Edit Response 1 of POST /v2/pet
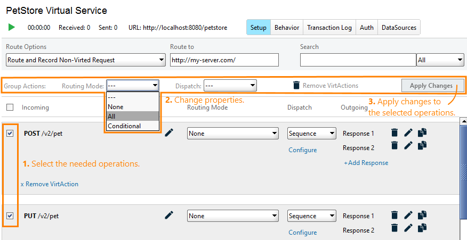This screenshot has width=467, height=240. pyautogui.click(x=408, y=133)
